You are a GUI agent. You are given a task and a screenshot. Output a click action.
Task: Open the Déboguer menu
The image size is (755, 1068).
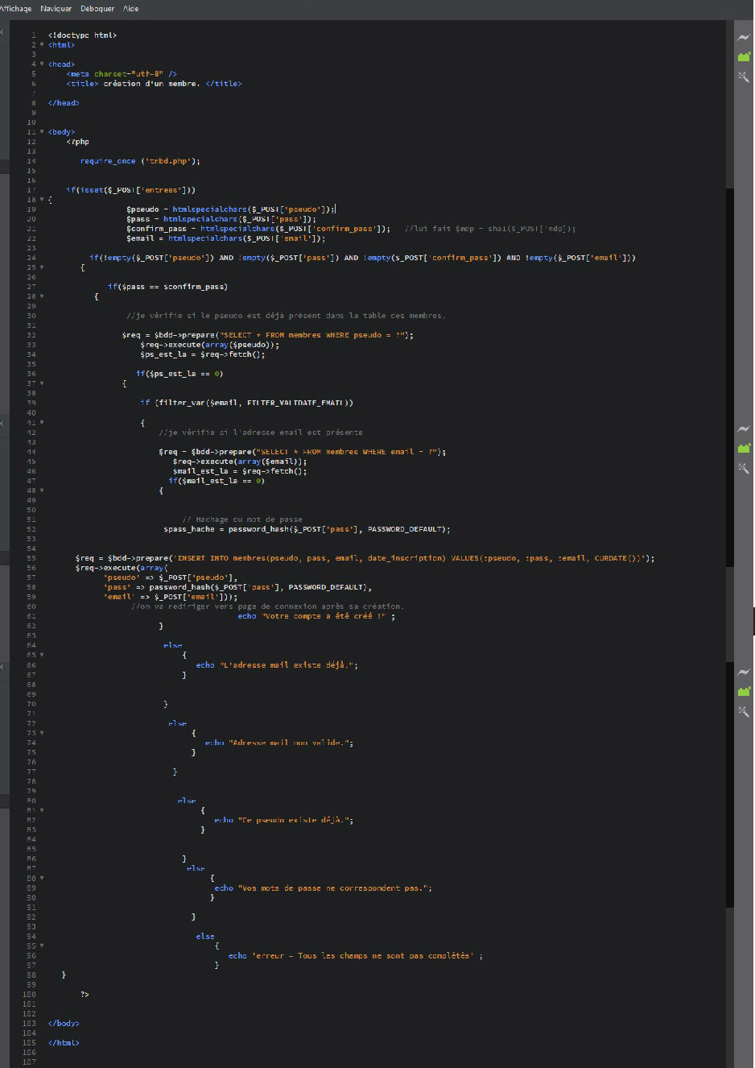(x=97, y=9)
